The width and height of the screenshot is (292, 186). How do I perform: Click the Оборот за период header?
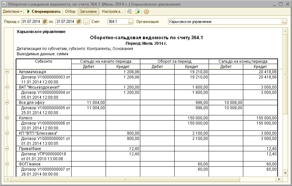175,61
